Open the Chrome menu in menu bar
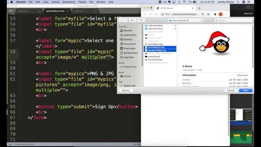 (x=21, y=2)
